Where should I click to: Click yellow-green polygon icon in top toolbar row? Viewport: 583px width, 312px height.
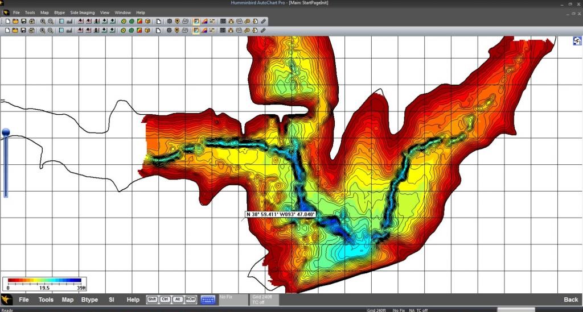pyautogui.click(x=124, y=21)
